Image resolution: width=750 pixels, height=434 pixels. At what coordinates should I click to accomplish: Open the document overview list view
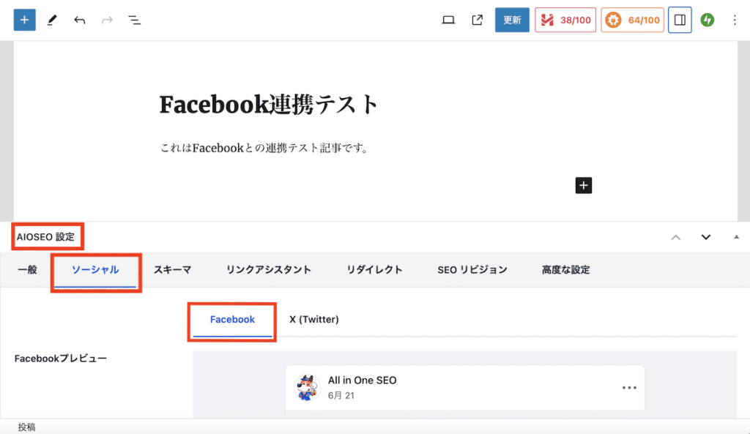point(135,20)
